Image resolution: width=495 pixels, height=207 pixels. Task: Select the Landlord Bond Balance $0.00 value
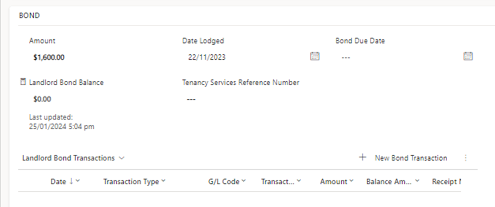(x=42, y=99)
